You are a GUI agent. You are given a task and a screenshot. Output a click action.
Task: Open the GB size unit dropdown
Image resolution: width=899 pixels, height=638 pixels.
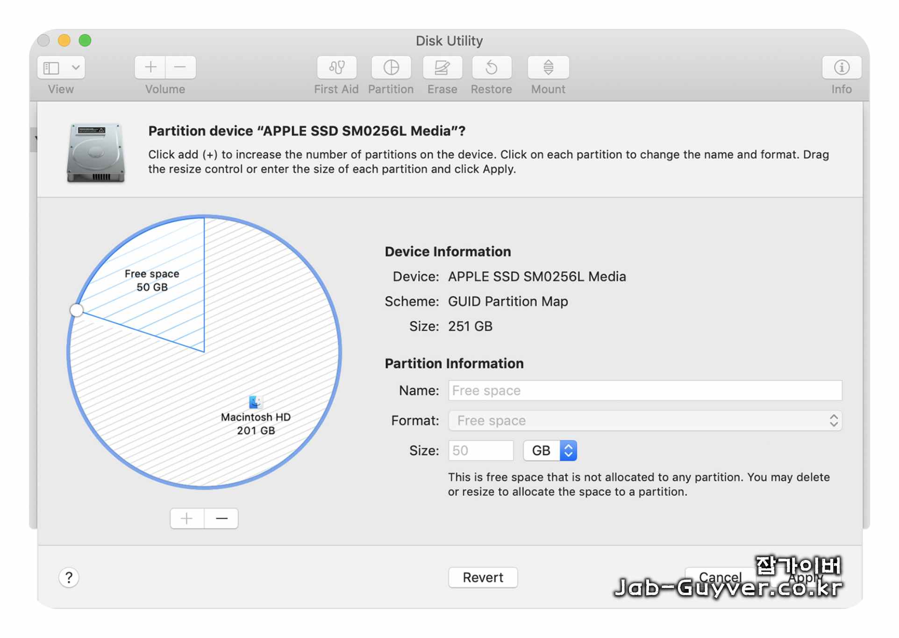pos(550,451)
